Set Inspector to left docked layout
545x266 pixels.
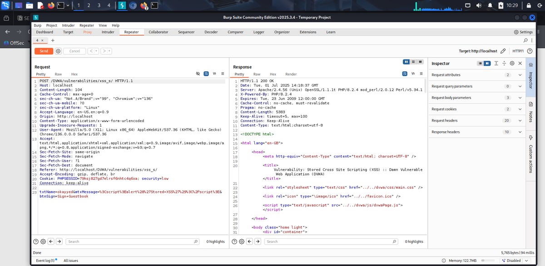click(x=481, y=64)
